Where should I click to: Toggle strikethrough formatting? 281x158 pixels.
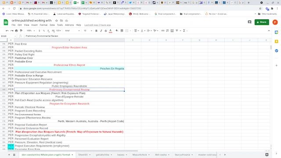[106, 31]
